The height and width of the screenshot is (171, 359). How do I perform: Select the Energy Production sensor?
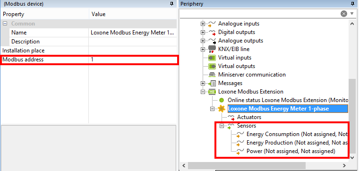click(x=297, y=143)
